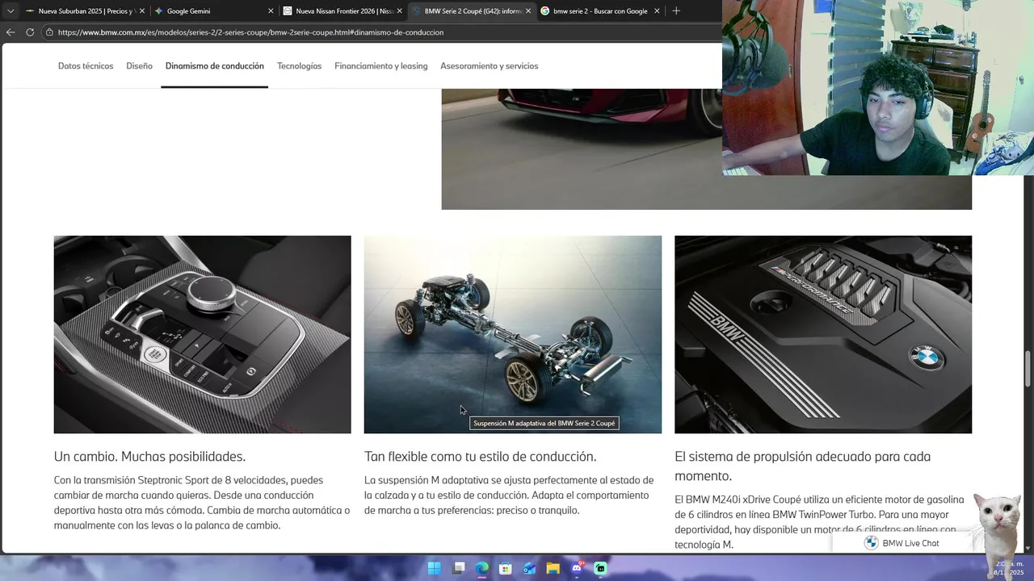The width and height of the screenshot is (1034, 581).
Task: Click heading 'El sistema de propulsión adecuado'
Action: (x=803, y=466)
